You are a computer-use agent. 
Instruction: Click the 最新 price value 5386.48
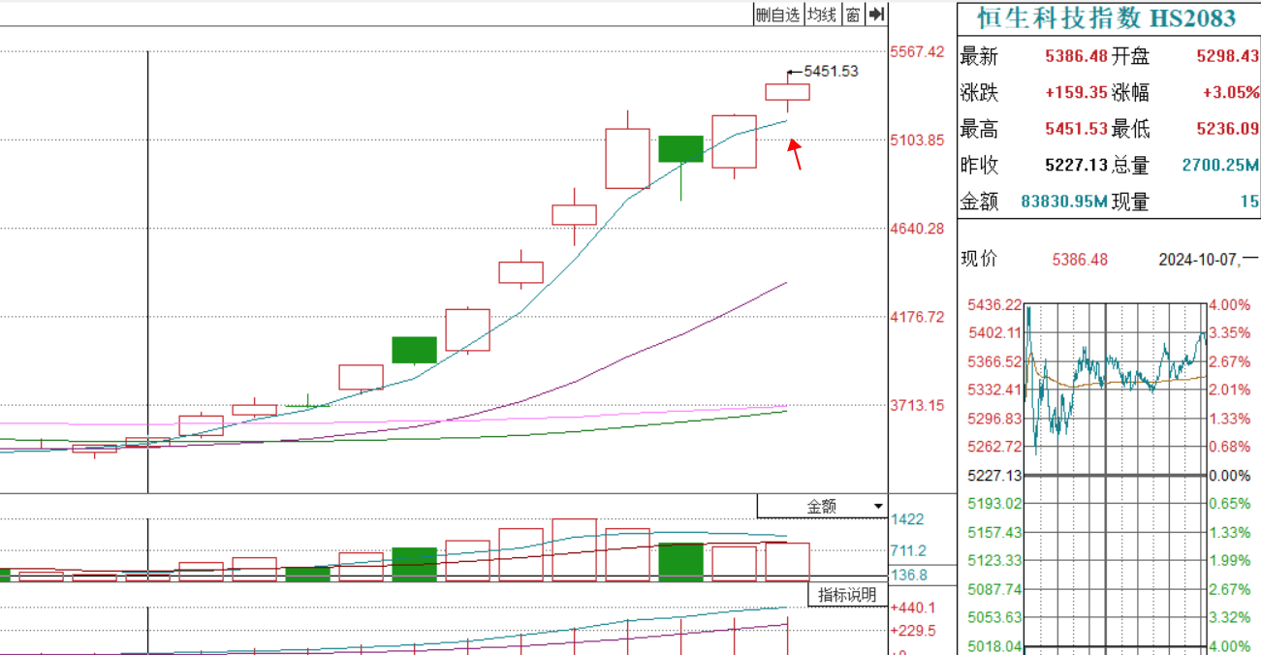point(1076,56)
